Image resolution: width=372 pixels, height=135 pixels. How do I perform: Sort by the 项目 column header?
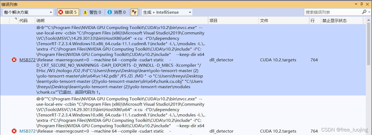(233, 20)
